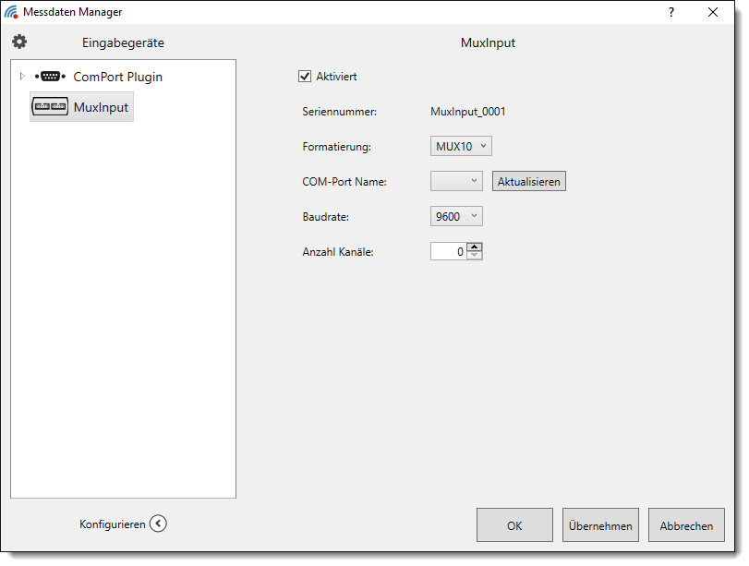This screenshot has height=566, width=749.
Task: Expand the ComPort Plugin tree node
Action: (x=22, y=77)
